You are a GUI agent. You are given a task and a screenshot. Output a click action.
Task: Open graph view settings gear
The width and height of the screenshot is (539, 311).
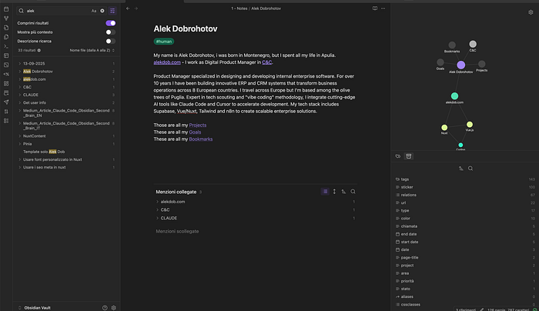(x=531, y=12)
